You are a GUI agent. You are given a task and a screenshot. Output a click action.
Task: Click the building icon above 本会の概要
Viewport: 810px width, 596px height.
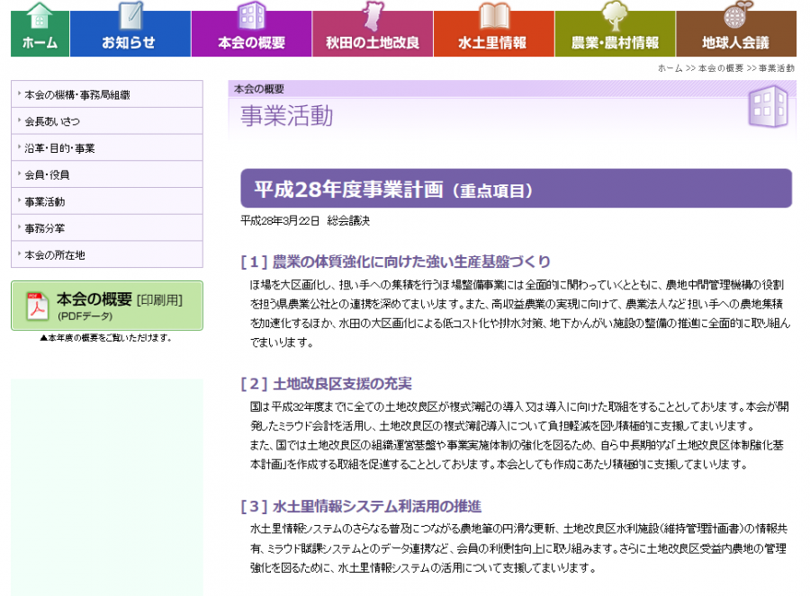pyautogui.click(x=251, y=16)
